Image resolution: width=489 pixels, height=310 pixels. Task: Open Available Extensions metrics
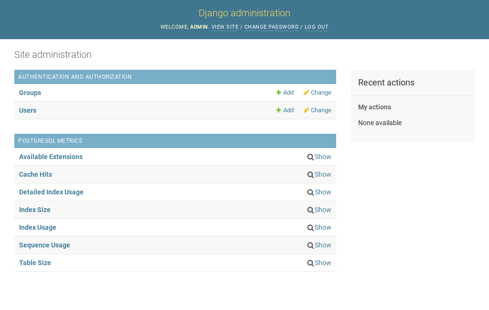tap(51, 157)
